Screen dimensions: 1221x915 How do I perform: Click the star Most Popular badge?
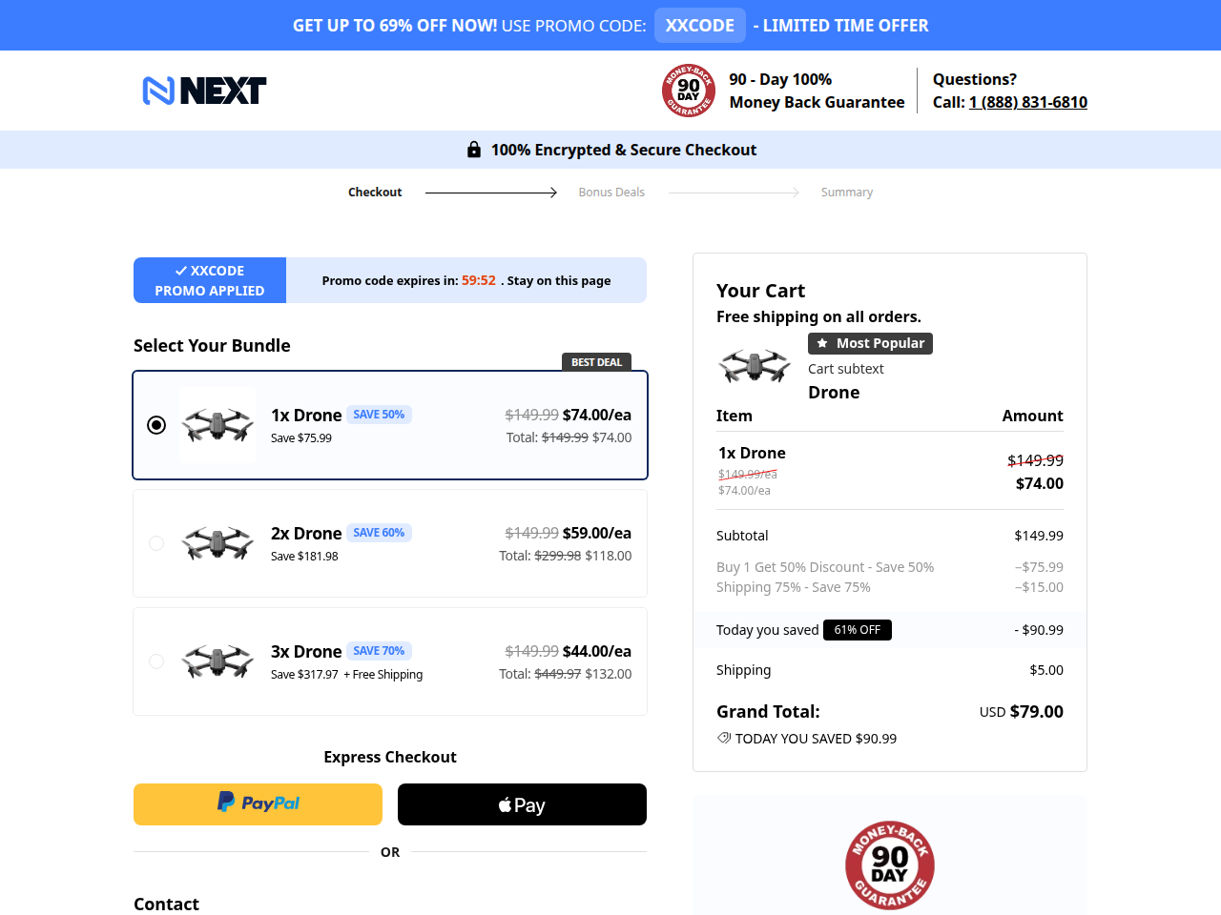click(870, 343)
